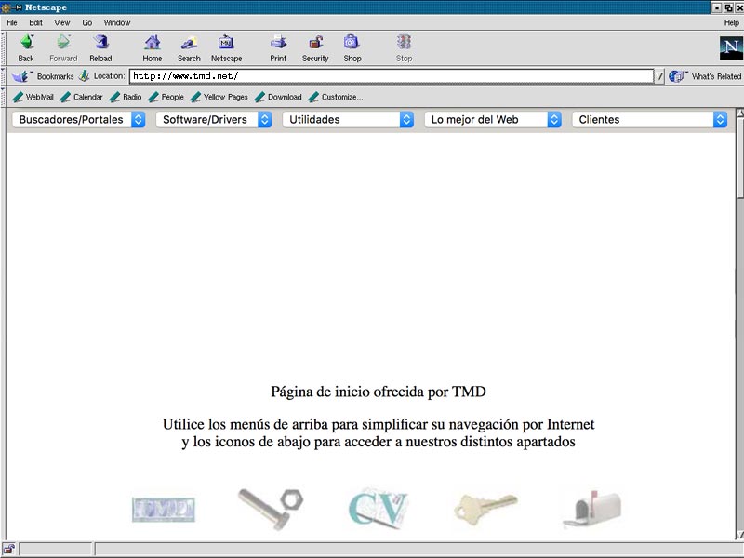The image size is (744, 558).
Task: Click the mailbox icon
Action: 592,509
